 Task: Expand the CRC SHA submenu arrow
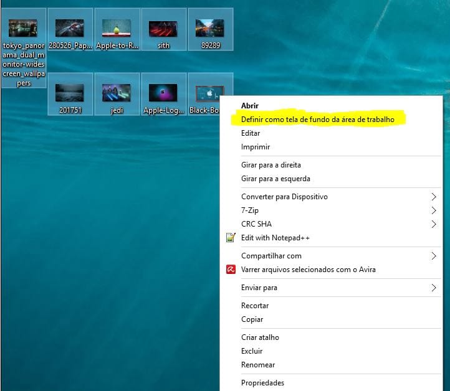(434, 224)
